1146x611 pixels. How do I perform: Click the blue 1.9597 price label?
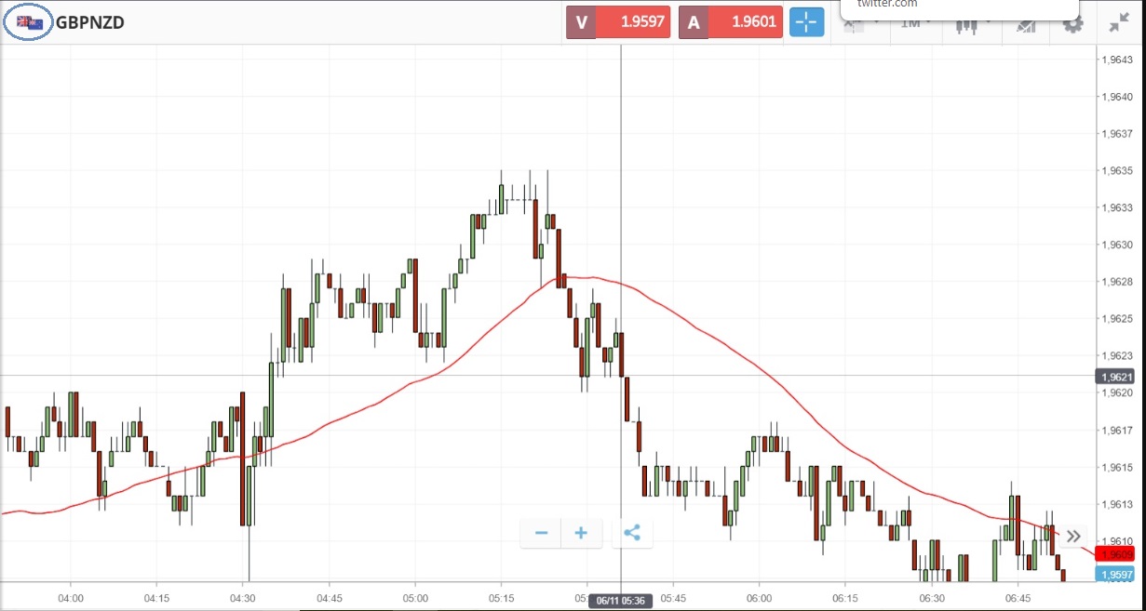1114,575
